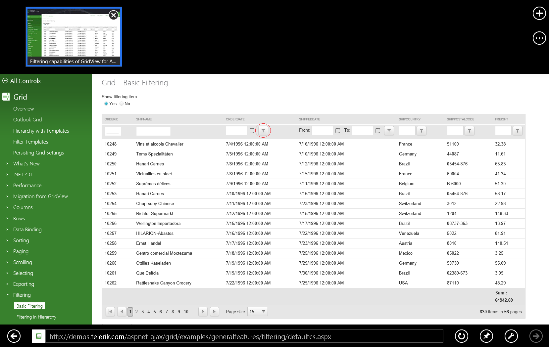
Task: Expand the Sorting section
Action: tap(7, 240)
